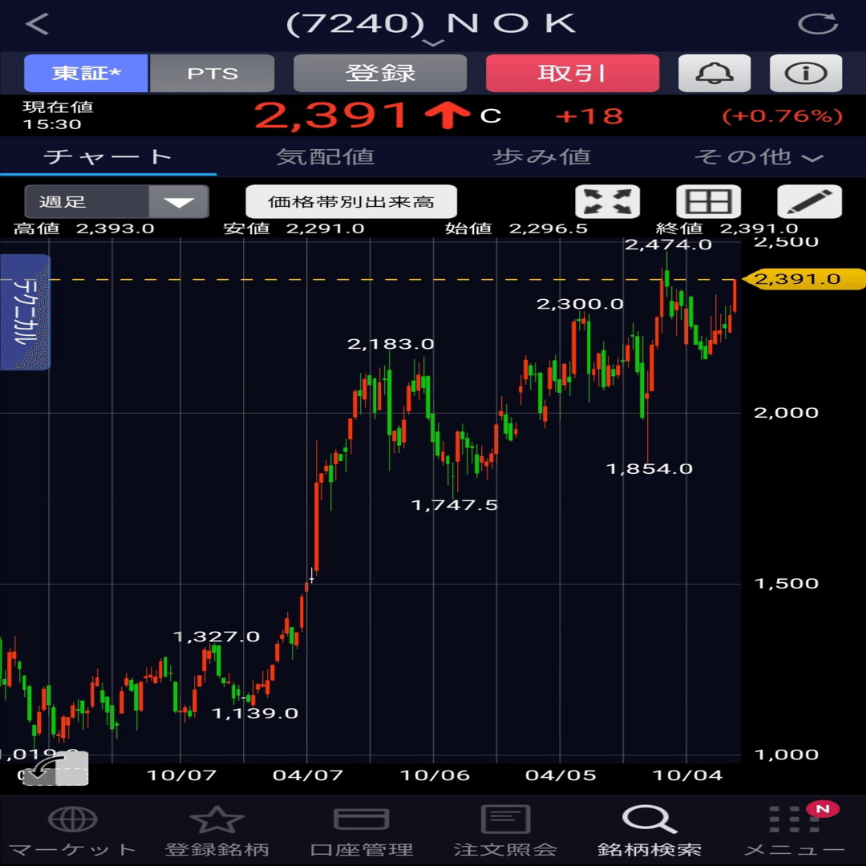
Task: Click 1,747.5 low label on chart
Action: [x=455, y=505]
